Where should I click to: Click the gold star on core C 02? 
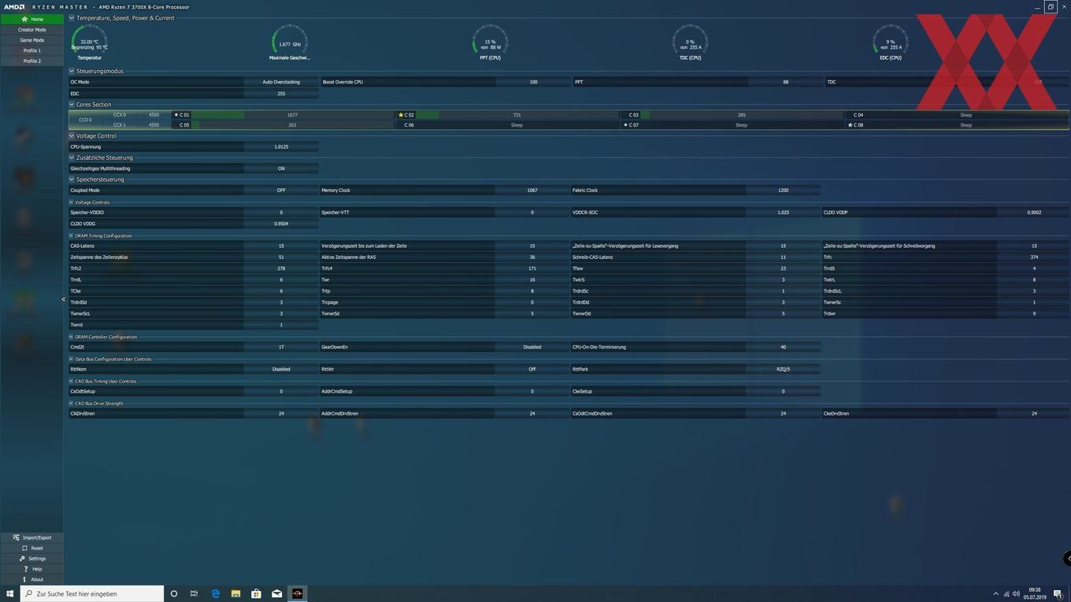[x=401, y=115]
